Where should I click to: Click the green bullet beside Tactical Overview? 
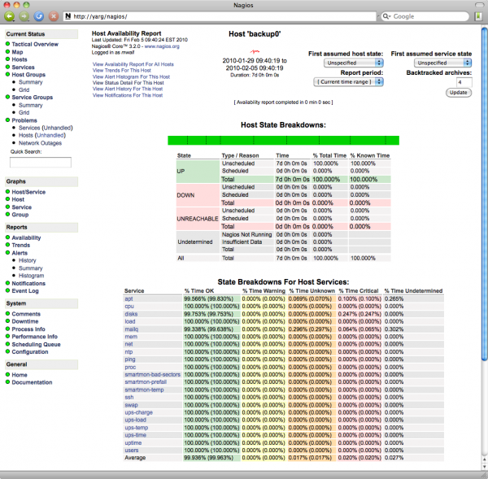(x=7, y=44)
